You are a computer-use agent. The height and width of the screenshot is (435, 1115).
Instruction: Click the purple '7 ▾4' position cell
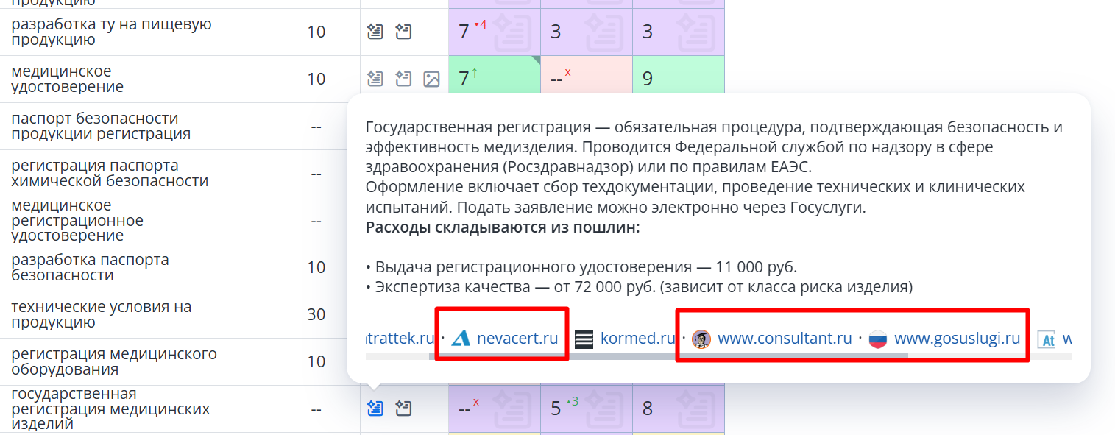[494, 32]
